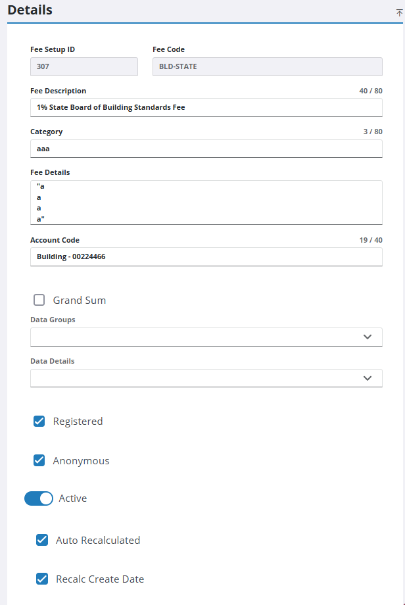Image resolution: width=405 pixels, height=605 pixels.
Task: Click the Active label text
Action: pyautogui.click(x=73, y=498)
